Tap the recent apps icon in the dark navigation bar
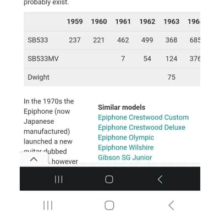The width and height of the screenshot is (220, 220). click(x=59, y=179)
